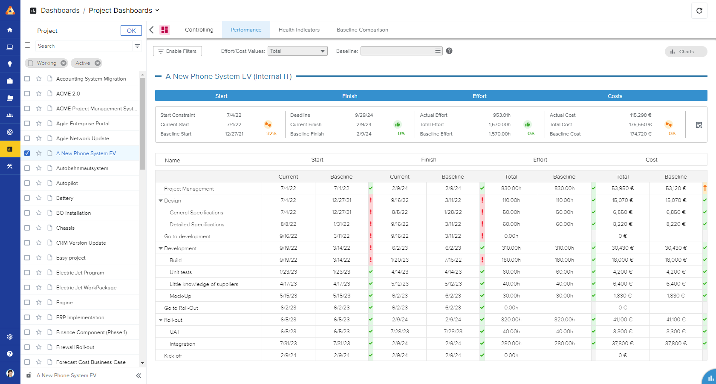Remove the Active filter chip
The image size is (716, 384).
click(x=98, y=63)
